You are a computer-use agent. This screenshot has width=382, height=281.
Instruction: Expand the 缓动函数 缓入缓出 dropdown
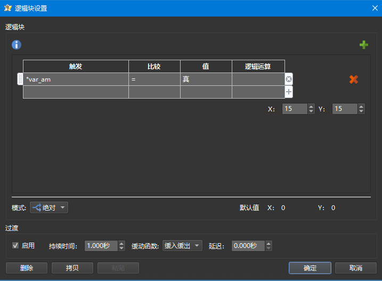[x=183, y=246]
